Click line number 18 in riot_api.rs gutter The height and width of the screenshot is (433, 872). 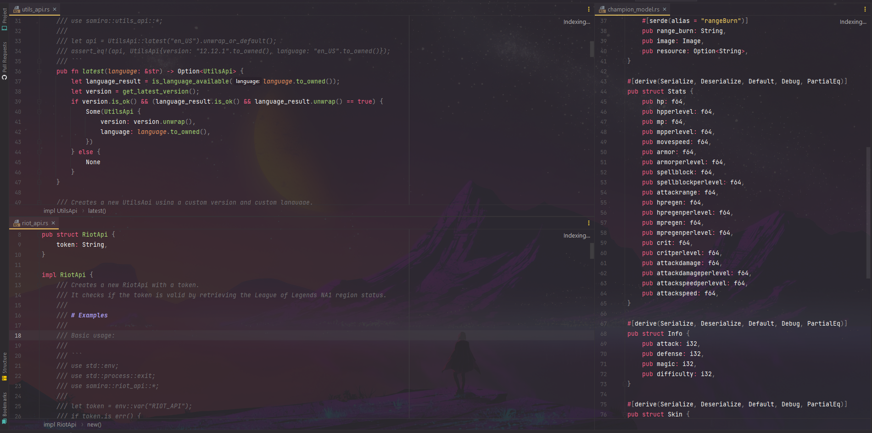point(18,335)
